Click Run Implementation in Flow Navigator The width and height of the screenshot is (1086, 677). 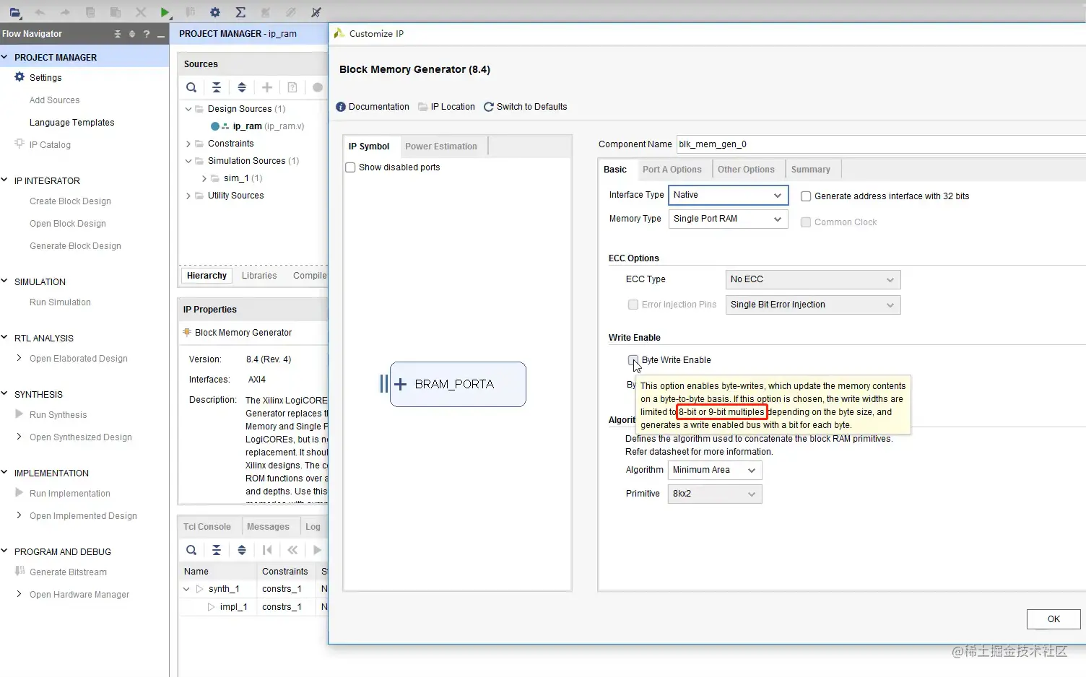point(69,494)
